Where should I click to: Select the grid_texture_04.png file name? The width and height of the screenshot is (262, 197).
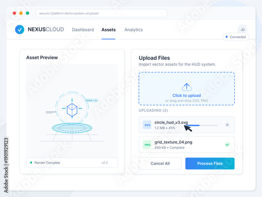(x=173, y=142)
